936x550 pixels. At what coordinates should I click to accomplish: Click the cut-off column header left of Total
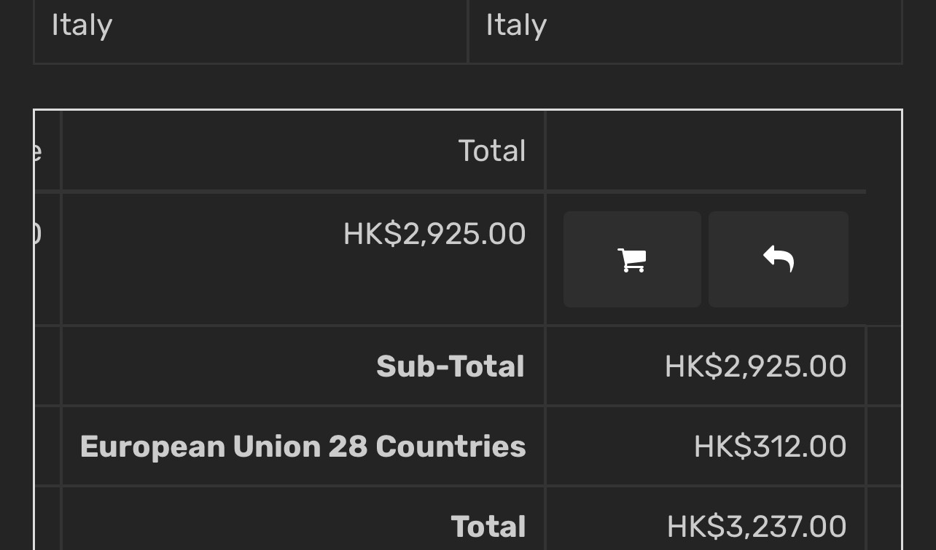[47, 151]
